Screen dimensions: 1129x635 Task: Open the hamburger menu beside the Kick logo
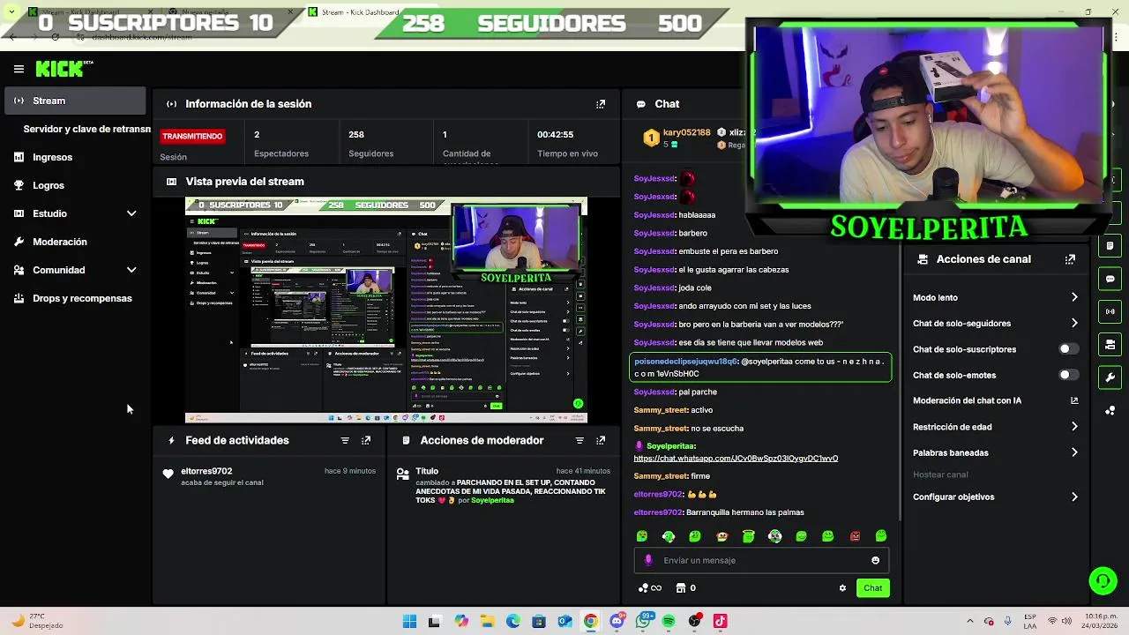(x=19, y=69)
